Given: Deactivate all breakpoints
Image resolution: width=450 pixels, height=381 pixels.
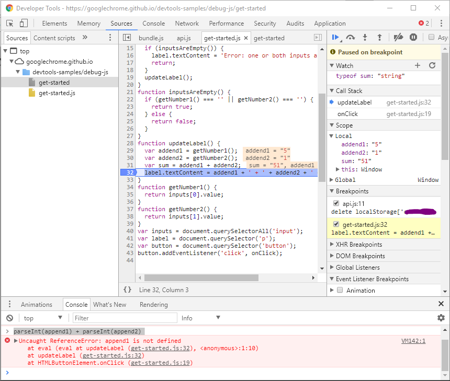Looking at the screenshot, I should point(398,38).
